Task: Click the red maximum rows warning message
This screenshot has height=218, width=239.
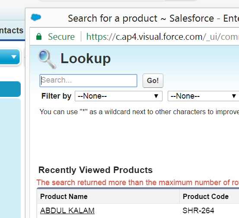Action: 137,183
